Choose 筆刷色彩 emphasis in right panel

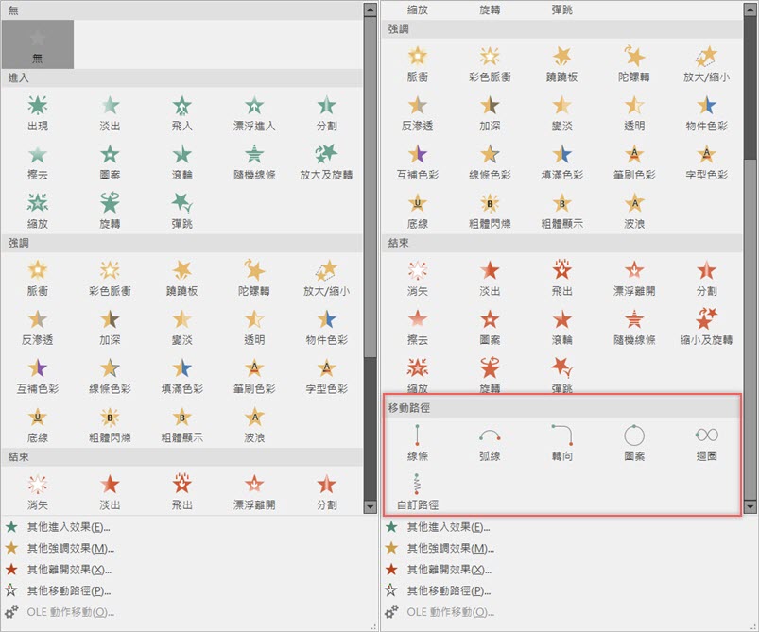634,162
